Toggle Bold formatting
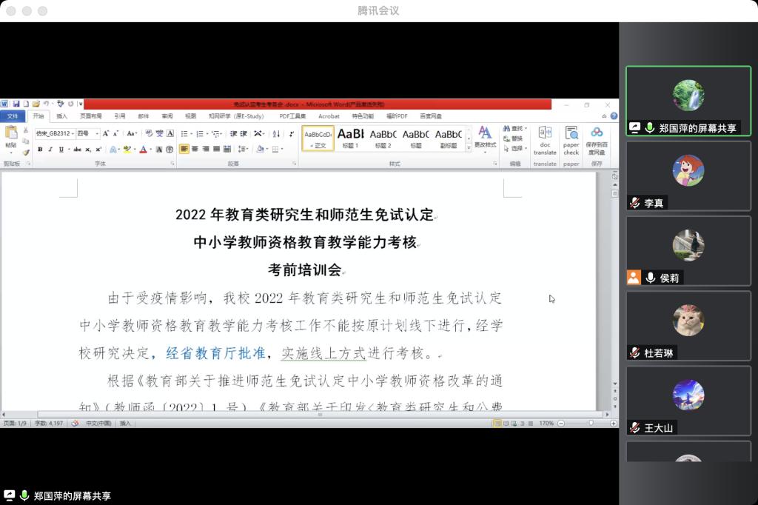 click(x=40, y=150)
